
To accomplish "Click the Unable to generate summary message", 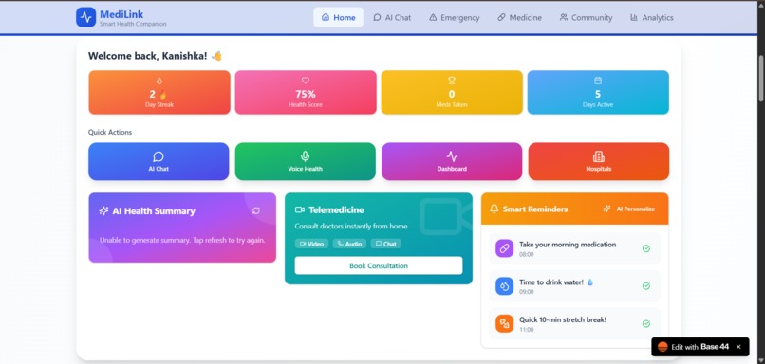I will [x=182, y=240].
